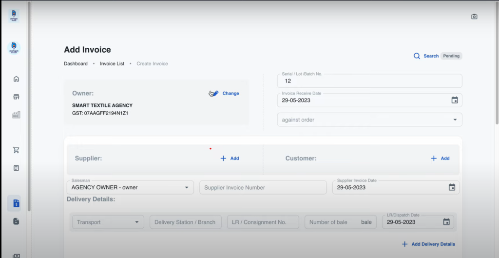
Task: Click the pencil icon next to Change
Action: point(215,93)
